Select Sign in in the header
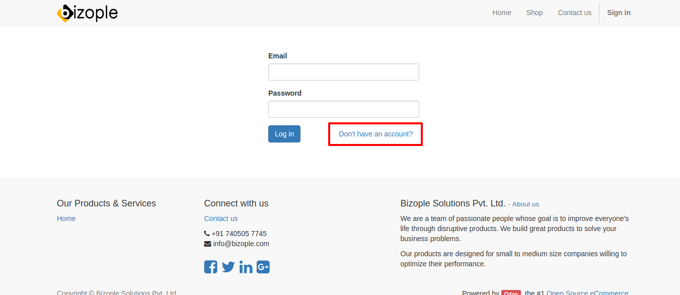This screenshot has height=295, width=680. [x=619, y=13]
